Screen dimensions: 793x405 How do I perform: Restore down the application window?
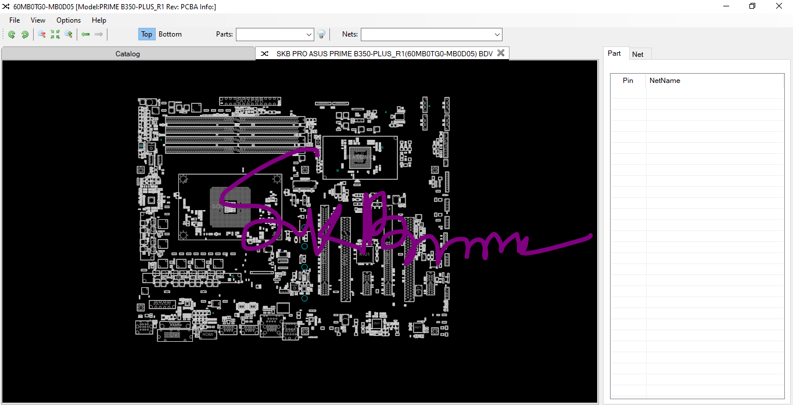pos(752,6)
